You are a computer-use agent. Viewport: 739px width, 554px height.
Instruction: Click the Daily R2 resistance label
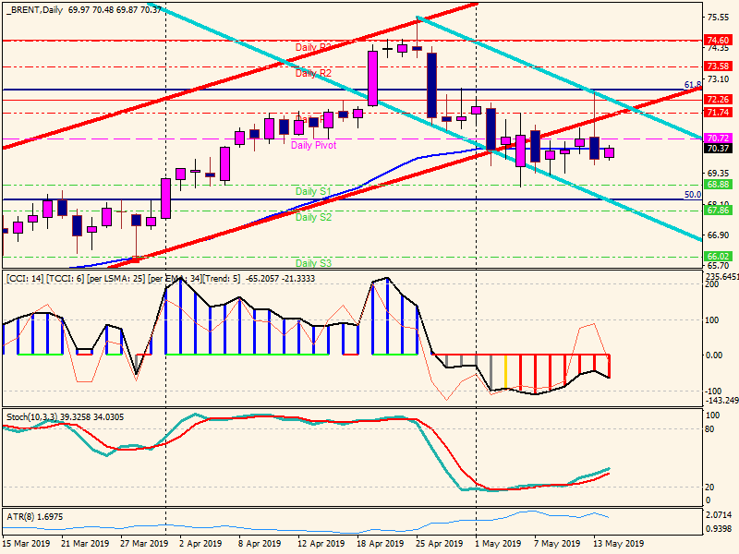click(313, 73)
